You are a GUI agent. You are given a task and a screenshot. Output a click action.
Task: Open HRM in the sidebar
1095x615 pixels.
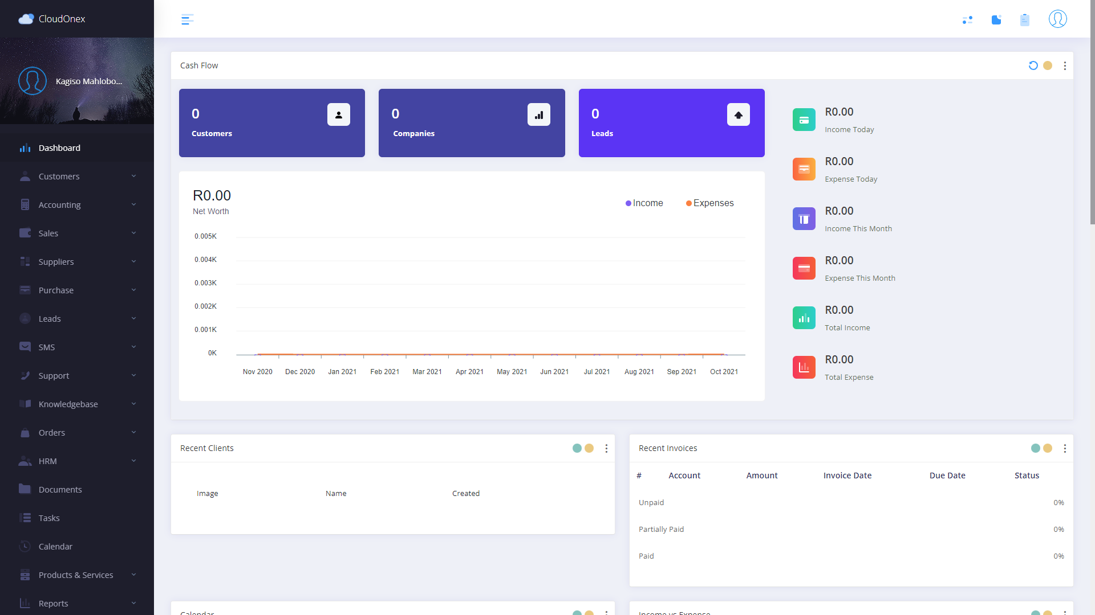pos(77,461)
